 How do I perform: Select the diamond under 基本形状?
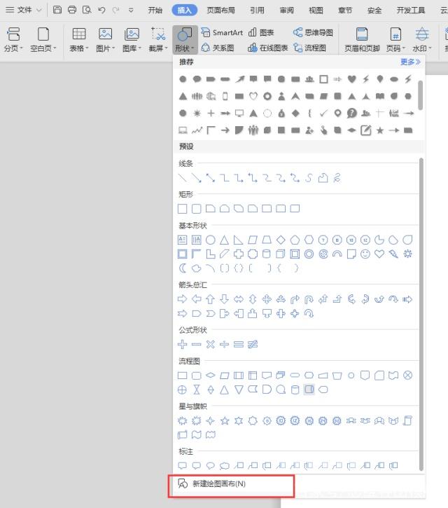click(281, 240)
